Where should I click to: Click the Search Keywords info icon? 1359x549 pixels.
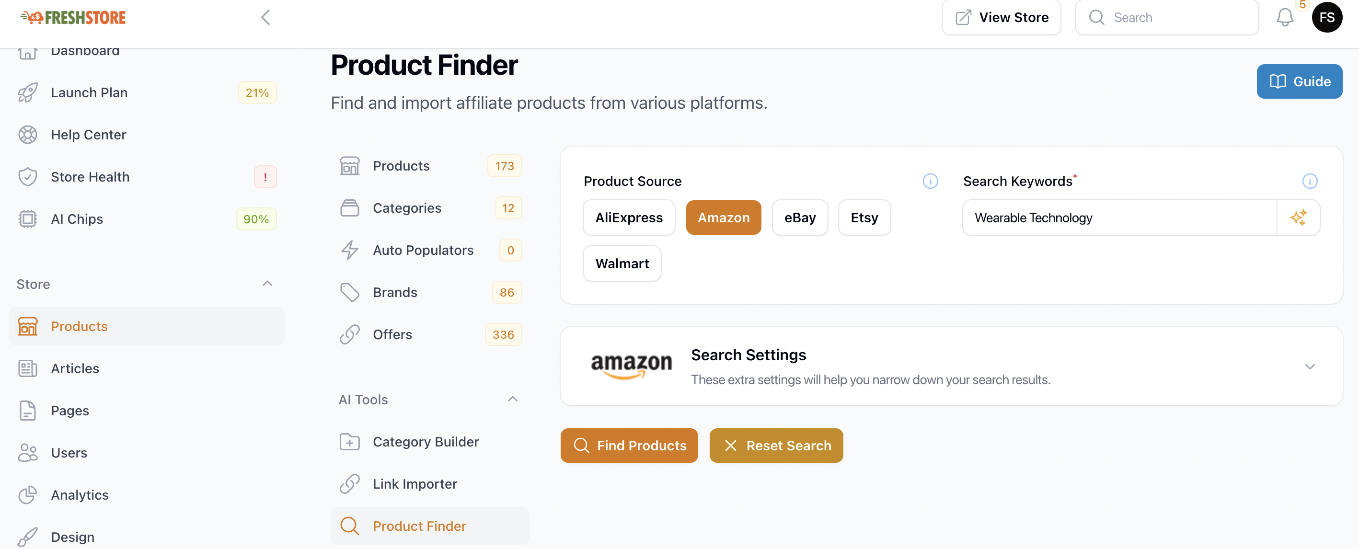tap(1310, 182)
